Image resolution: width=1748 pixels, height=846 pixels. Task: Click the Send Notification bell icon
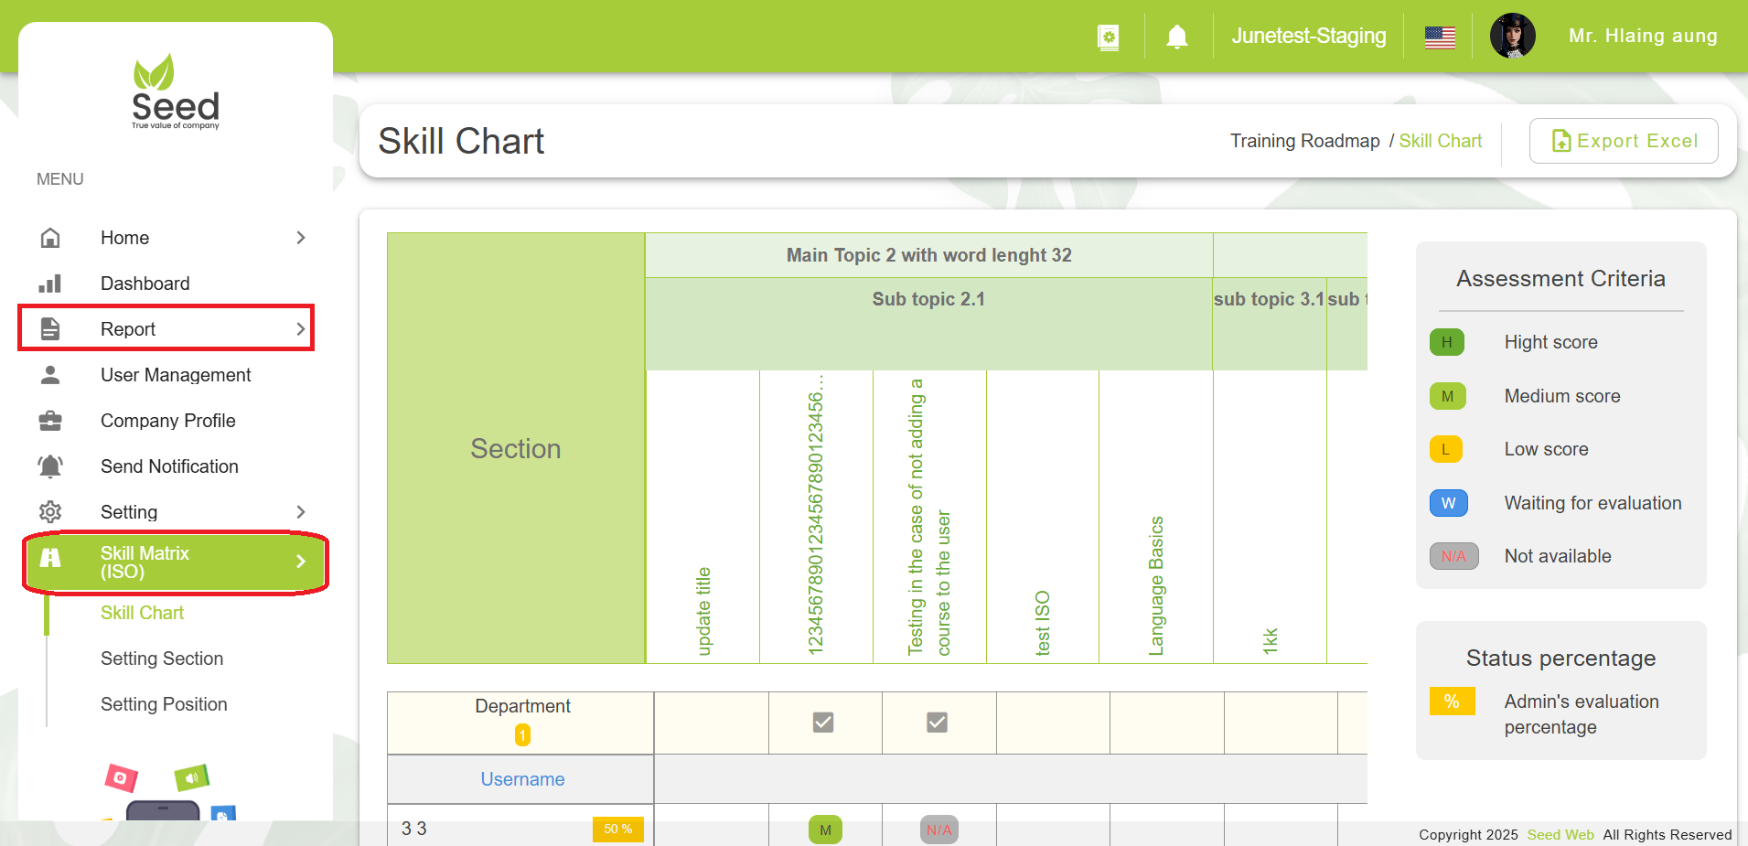click(50, 466)
